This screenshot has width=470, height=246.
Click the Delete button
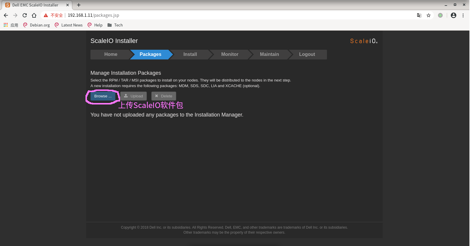pyautogui.click(x=164, y=96)
